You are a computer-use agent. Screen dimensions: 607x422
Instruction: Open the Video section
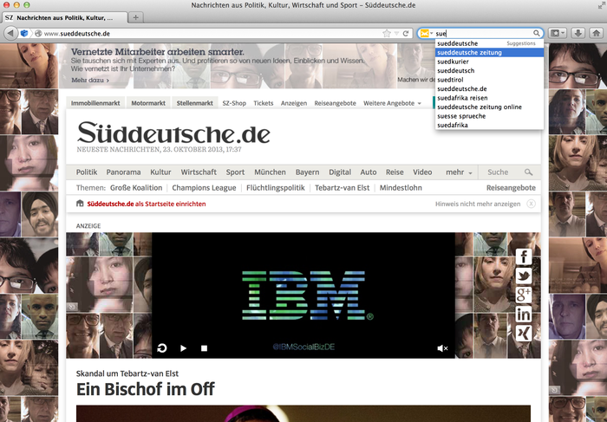click(422, 172)
